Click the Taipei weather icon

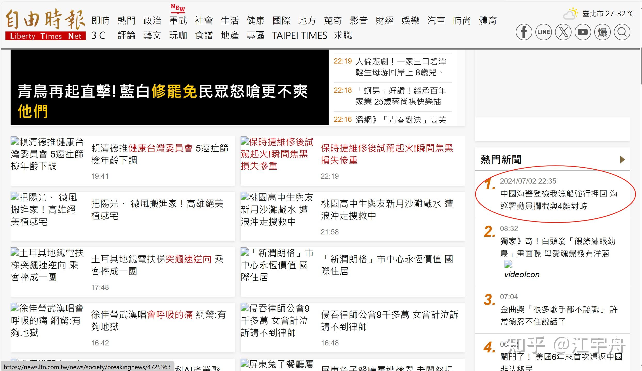(570, 14)
